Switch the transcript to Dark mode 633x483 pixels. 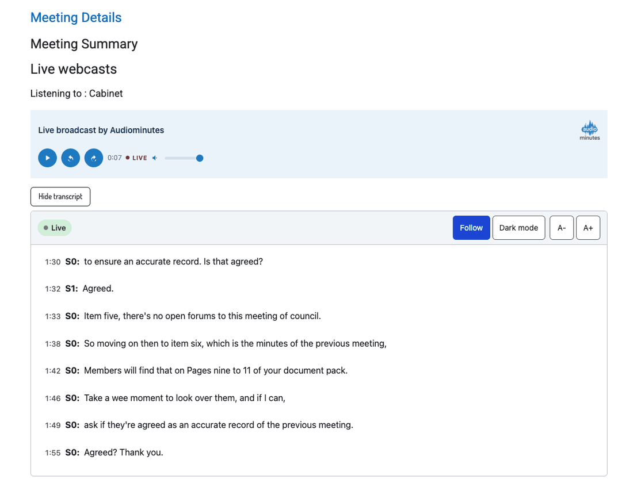(518, 228)
